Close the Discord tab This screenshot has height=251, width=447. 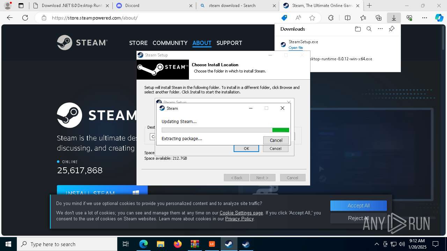click(191, 6)
